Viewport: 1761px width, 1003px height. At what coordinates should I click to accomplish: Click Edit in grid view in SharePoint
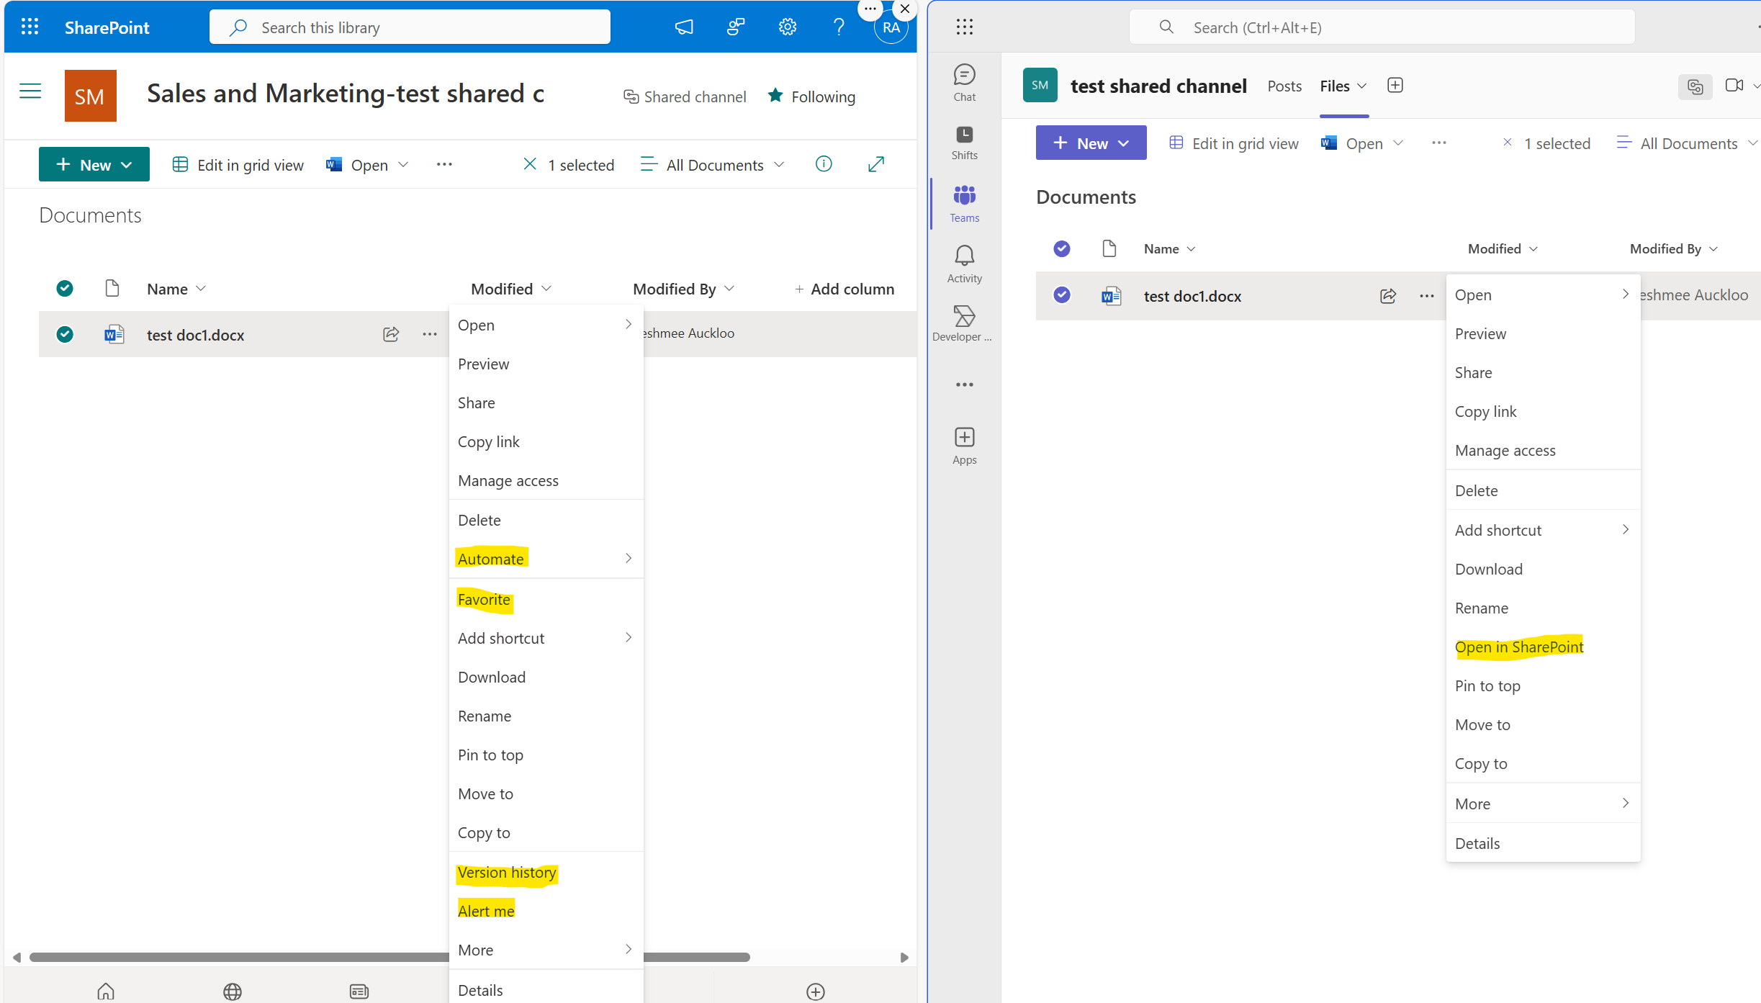(x=238, y=165)
